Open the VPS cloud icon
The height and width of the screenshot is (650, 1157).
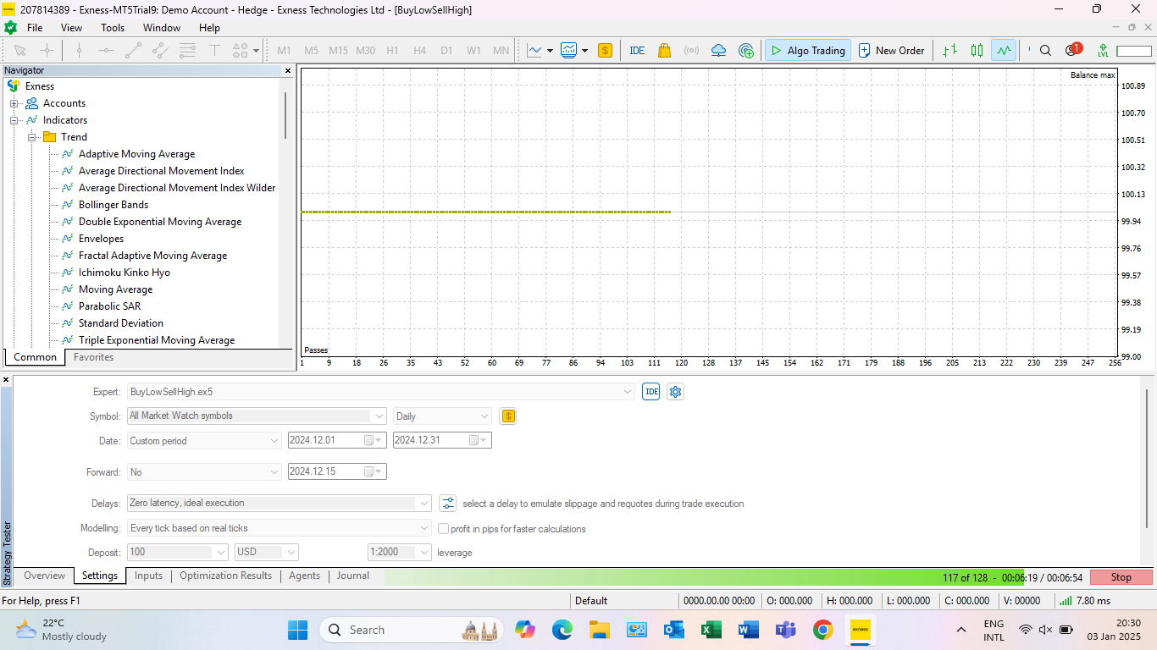point(718,51)
